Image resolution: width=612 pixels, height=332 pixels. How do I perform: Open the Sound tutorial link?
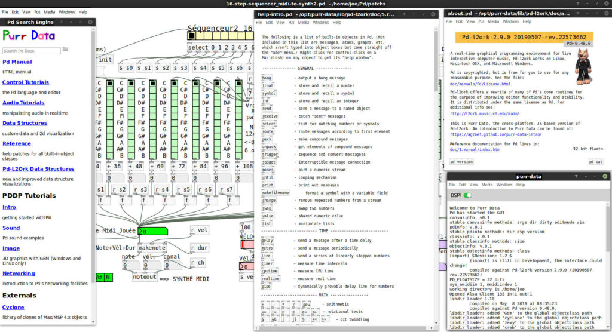pos(11,228)
